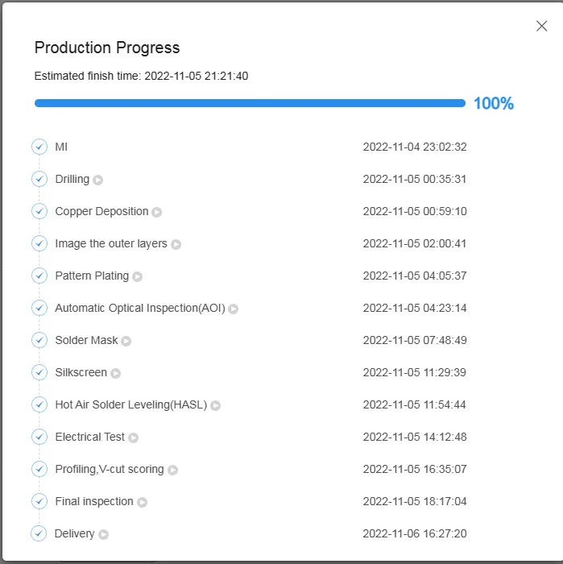Click the Delivery step checkmark circle

39,533
